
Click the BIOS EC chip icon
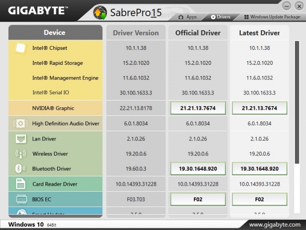point(21,199)
